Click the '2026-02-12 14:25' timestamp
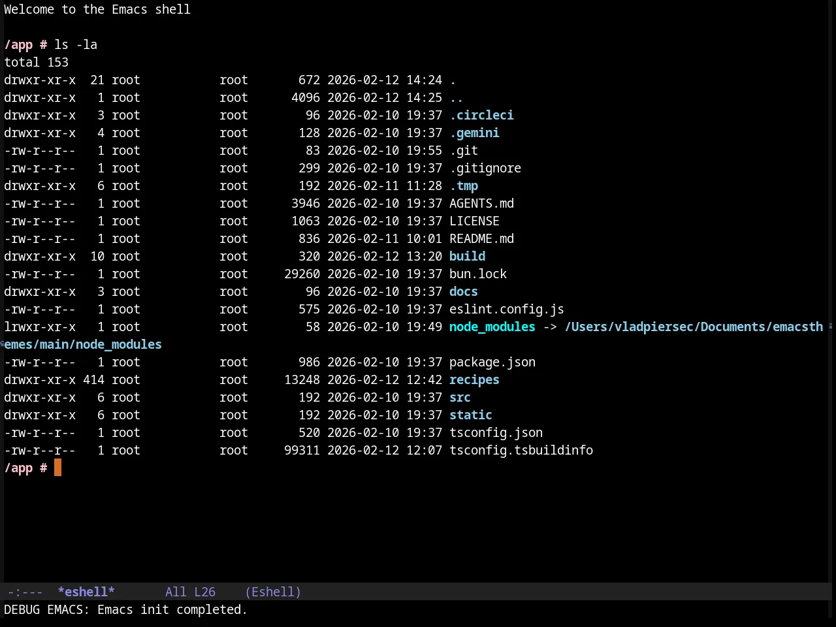 click(385, 98)
